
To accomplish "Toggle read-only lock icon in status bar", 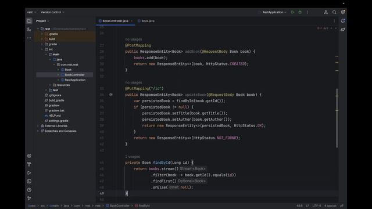I will [x=342, y=206].
